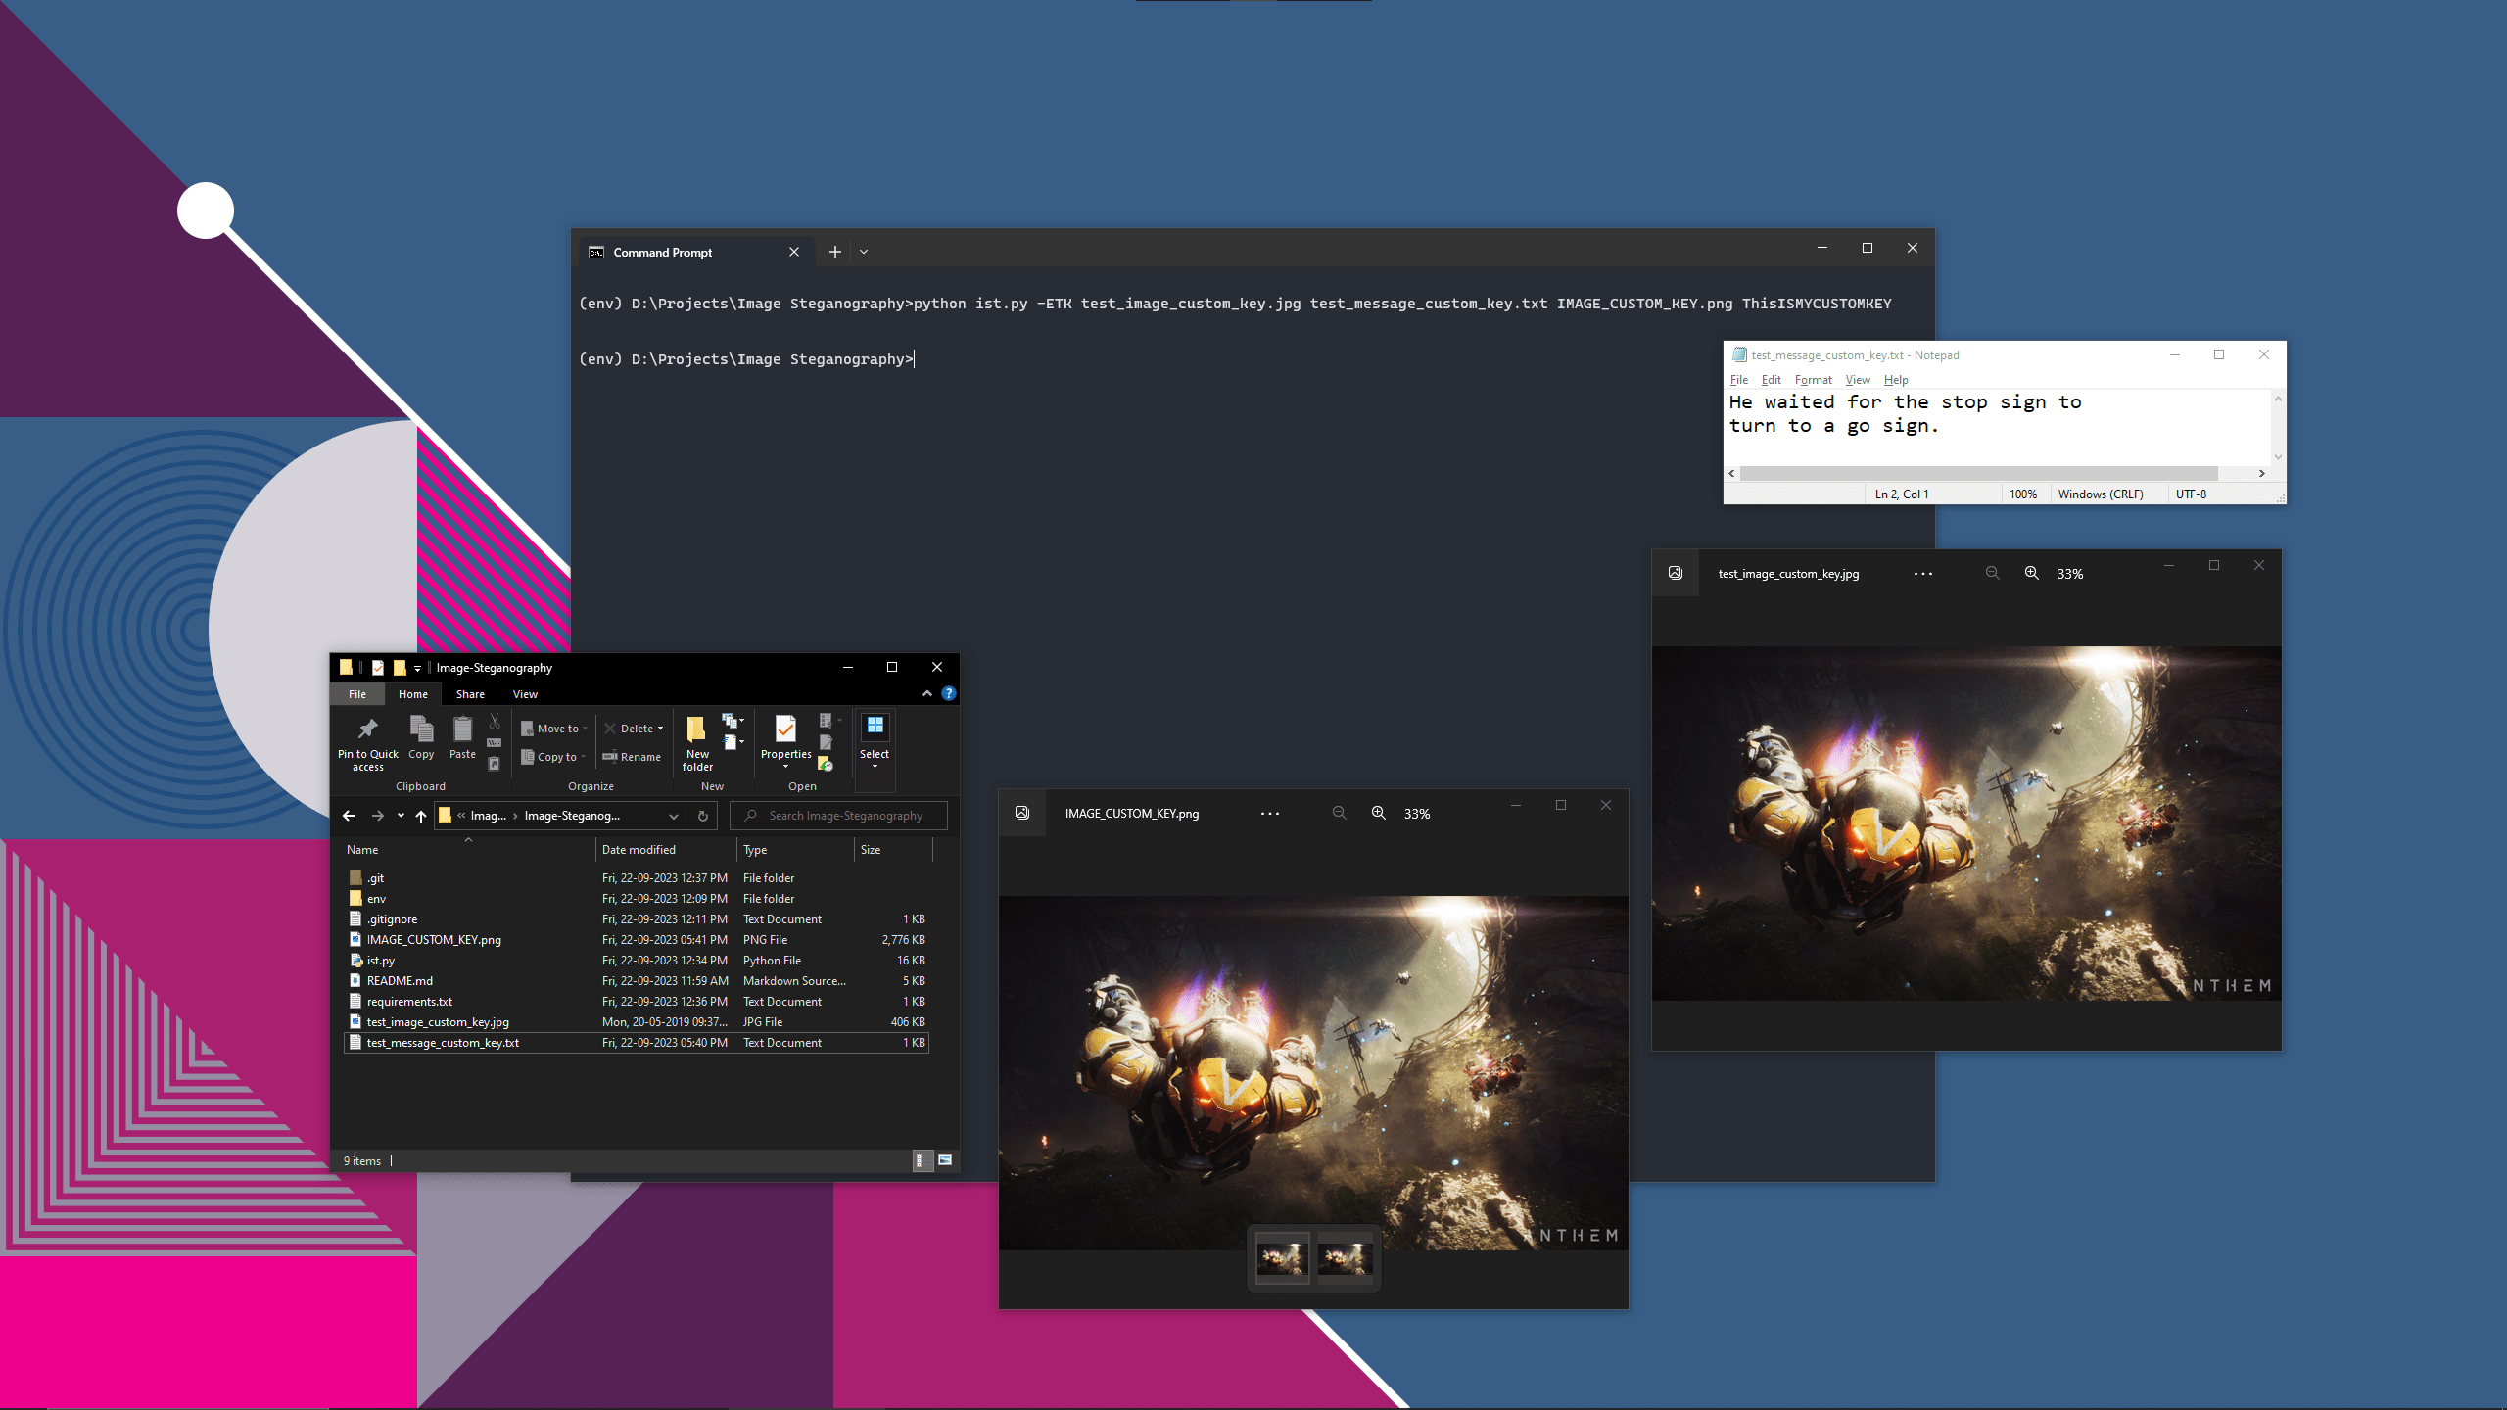This screenshot has width=2507, height=1410.
Task: Click the History icon in Open group
Action: click(826, 764)
